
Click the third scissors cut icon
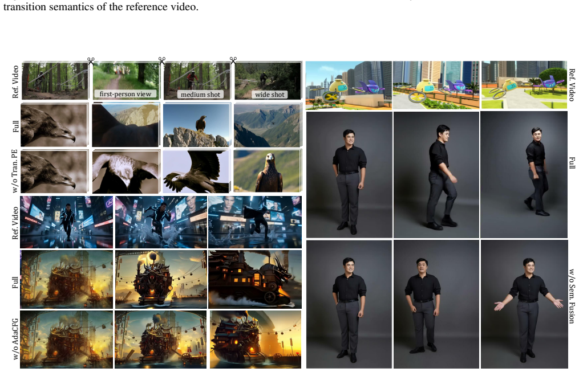(x=233, y=60)
